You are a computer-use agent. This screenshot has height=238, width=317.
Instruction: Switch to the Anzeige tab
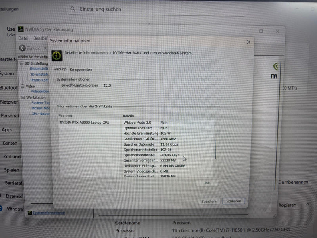point(60,69)
